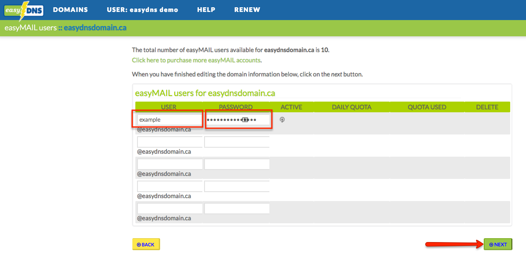The height and width of the screenshot is (257, 526).
Task: Select the DAILY QUOTA column header
Action: (351, 107)
